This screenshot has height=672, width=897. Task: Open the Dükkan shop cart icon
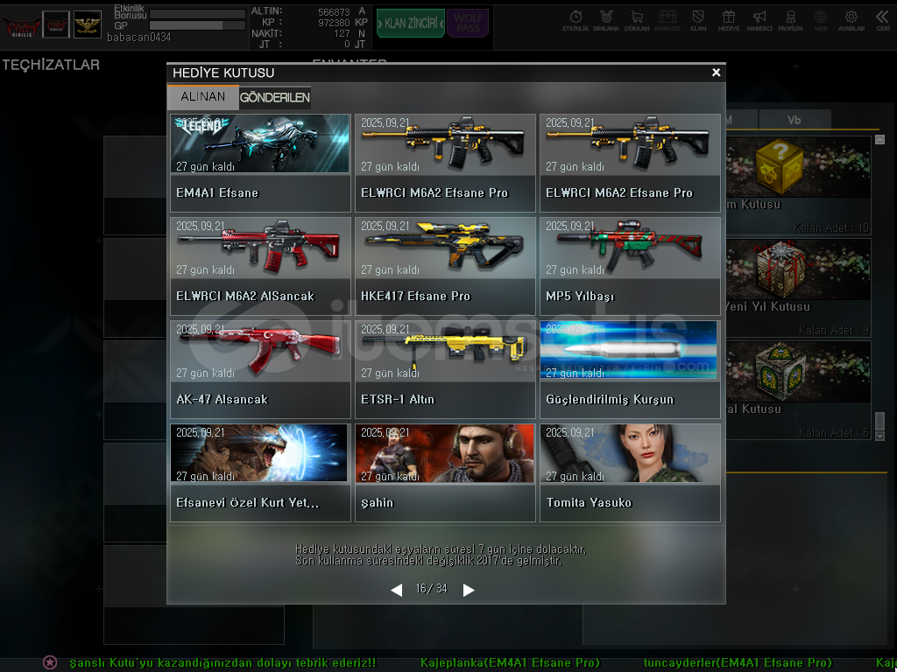tap(636, 21)
